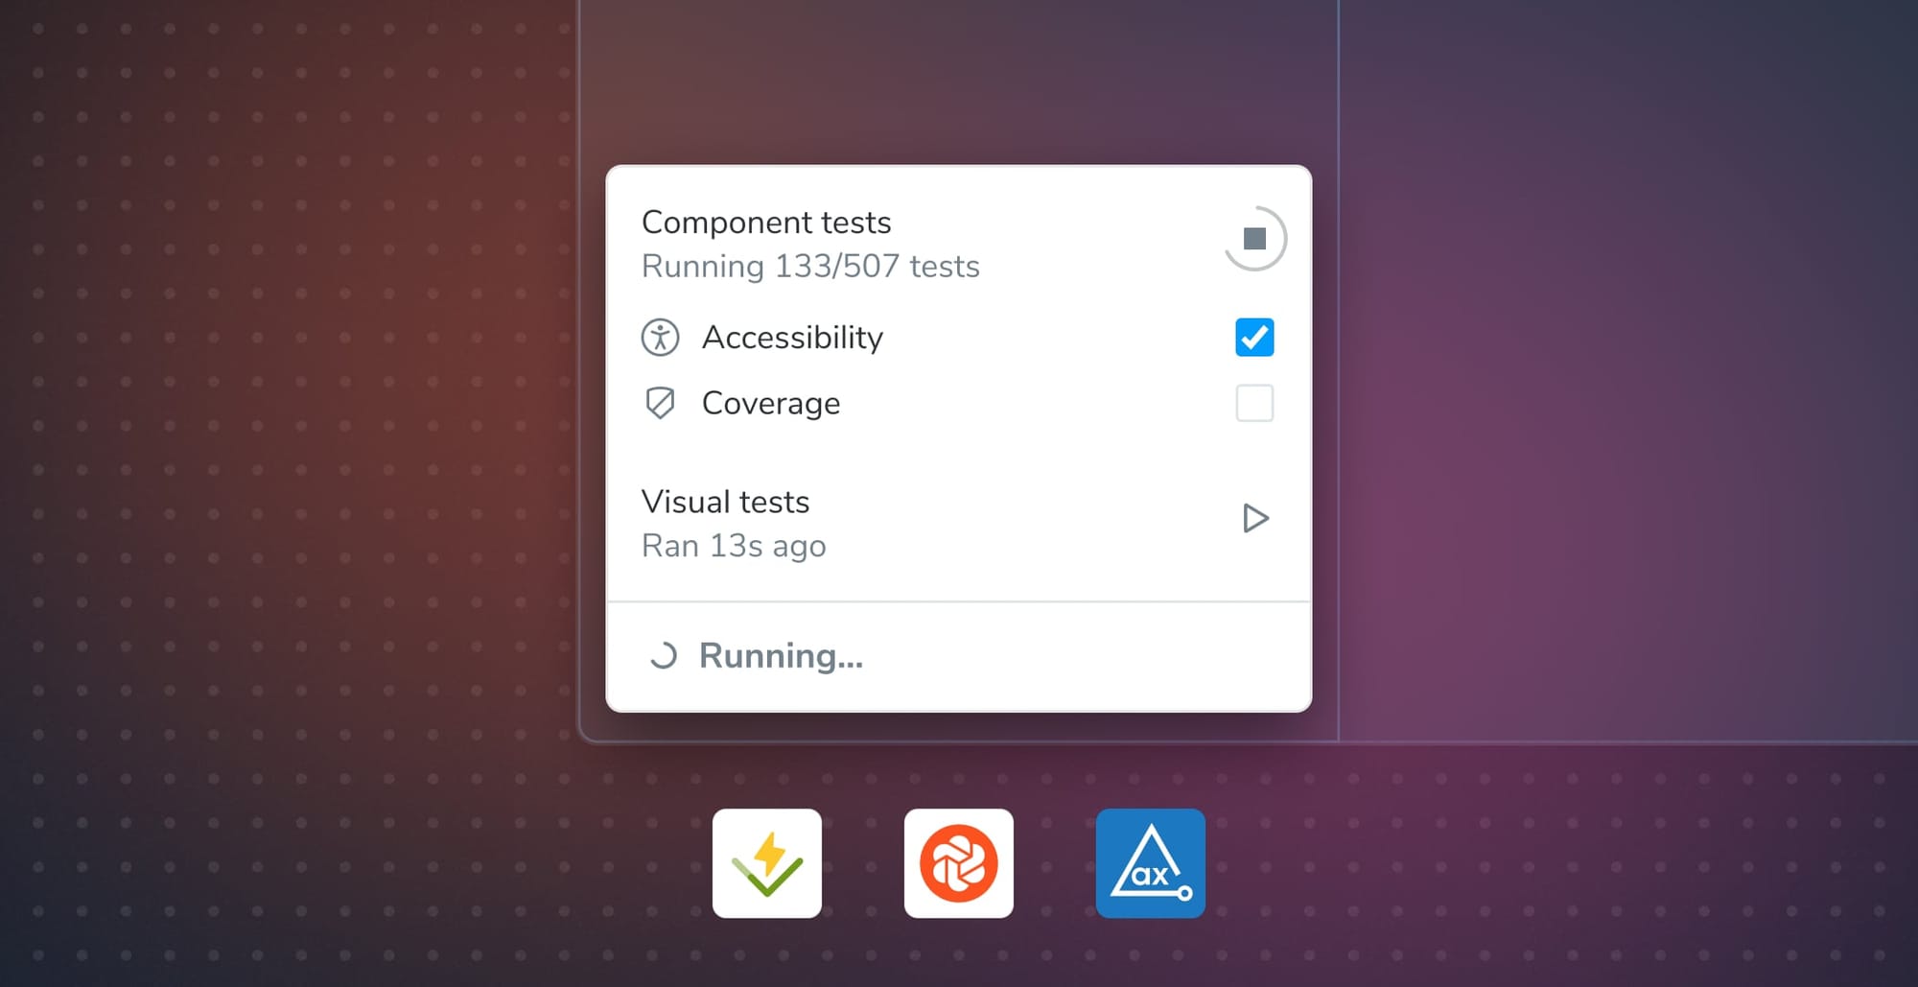Run the visual tests play button
The width and height of the screenshot is (1918, 987).
(1254, 518)
